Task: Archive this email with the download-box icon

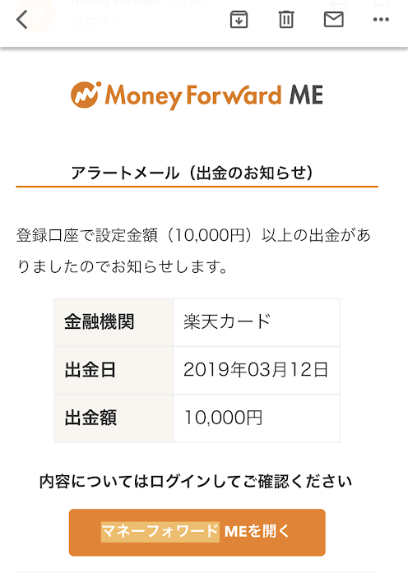Action: click(239, 20)
